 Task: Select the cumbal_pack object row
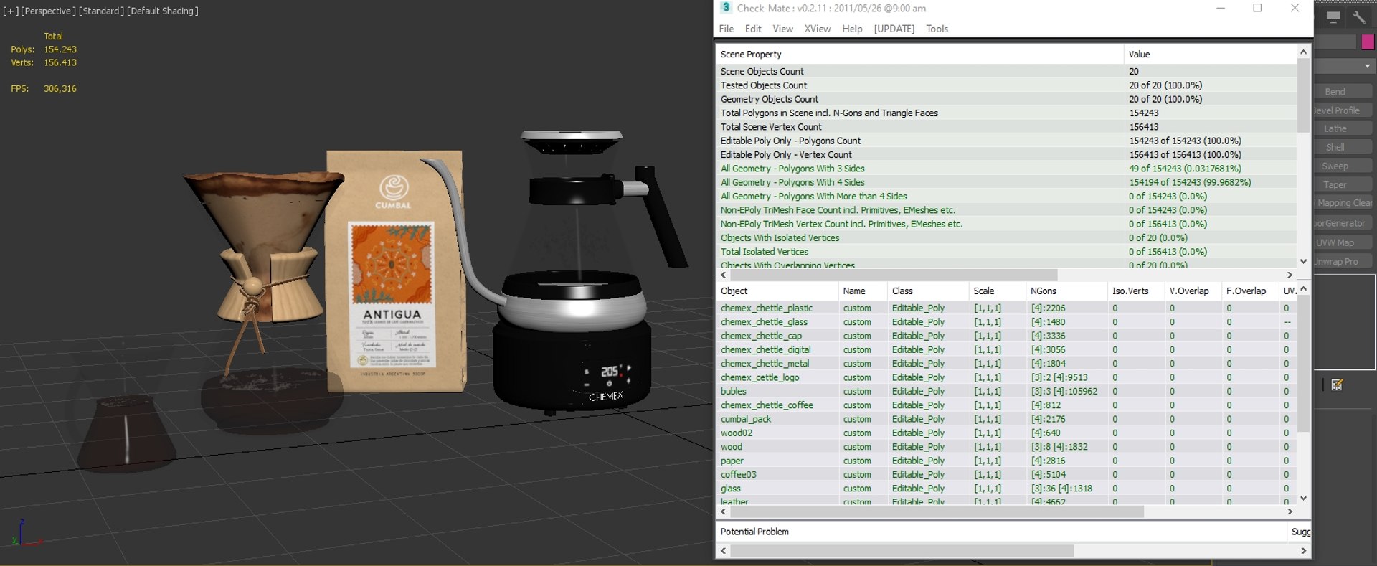coord(1005,419)
